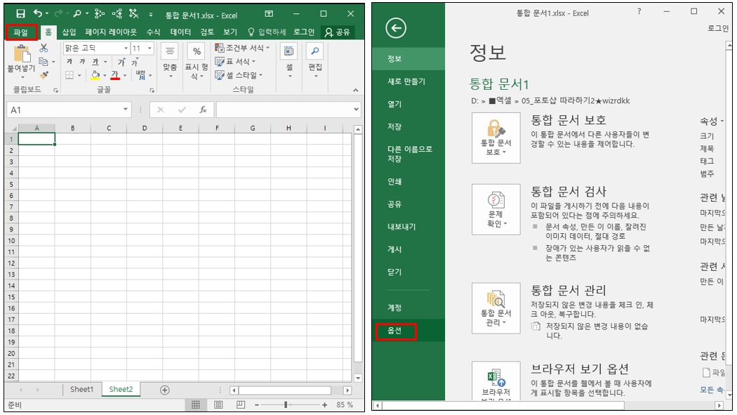Open the 편집 editing group button
The height and width of the screenshot is (415, 737).
coord(315,60)
